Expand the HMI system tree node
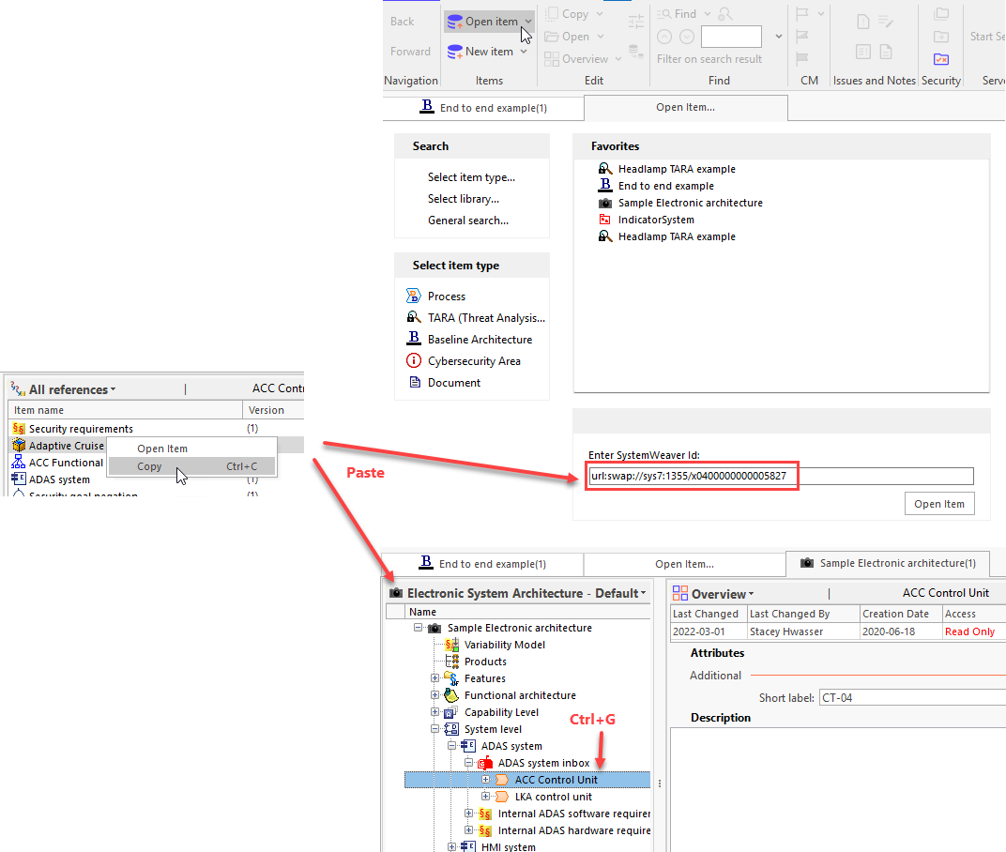1006x852 pixels. point(451,847)
